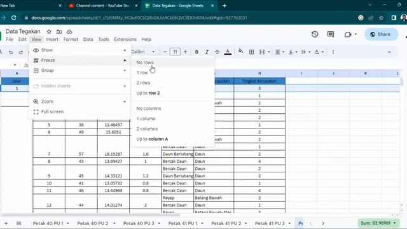Switch to Petak 41 PU 1 sheet

click(183, 223)
